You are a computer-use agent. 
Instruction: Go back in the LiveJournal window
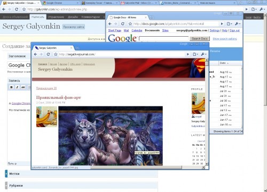click(35, 54)
